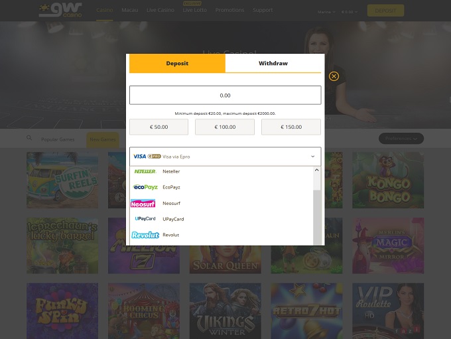Click the search magnifier icon
Viewport: 451px width, 339px height.
pyautogui.click(x=29, y=139)
